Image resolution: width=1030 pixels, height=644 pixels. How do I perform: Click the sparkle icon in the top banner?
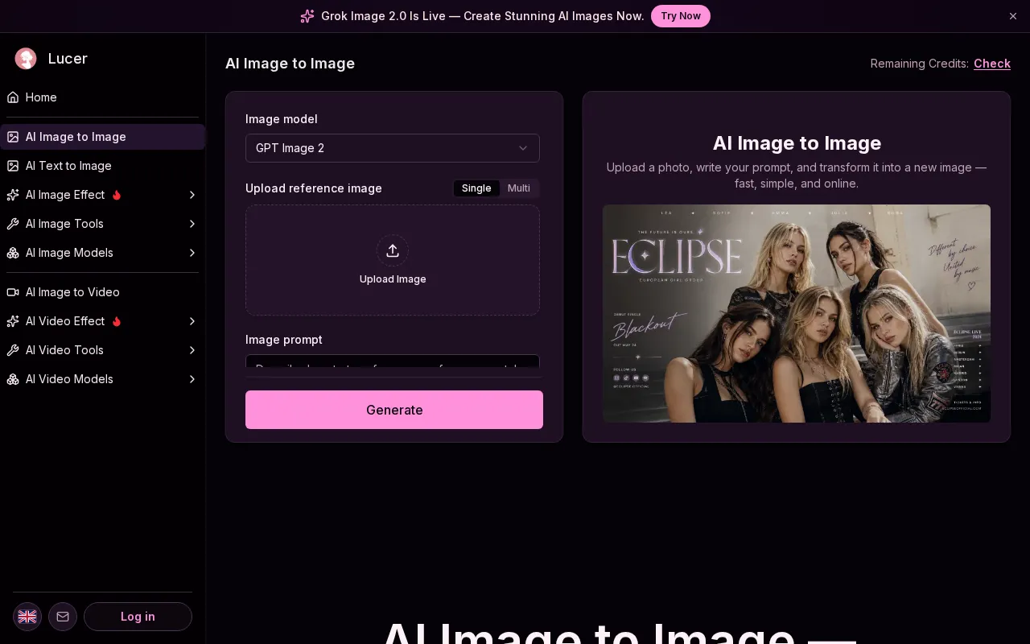pos(307,16)
